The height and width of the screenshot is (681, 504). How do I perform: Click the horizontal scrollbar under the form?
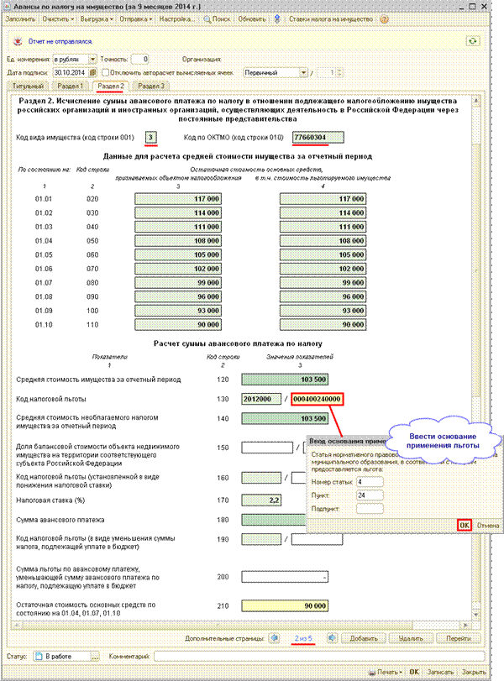242,625
